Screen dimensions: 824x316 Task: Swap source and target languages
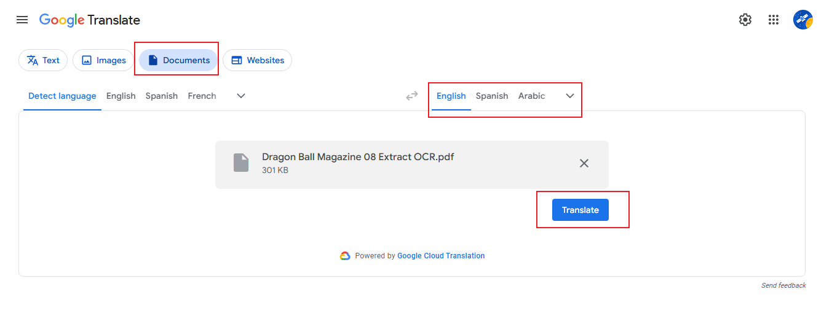click(412, 96)
